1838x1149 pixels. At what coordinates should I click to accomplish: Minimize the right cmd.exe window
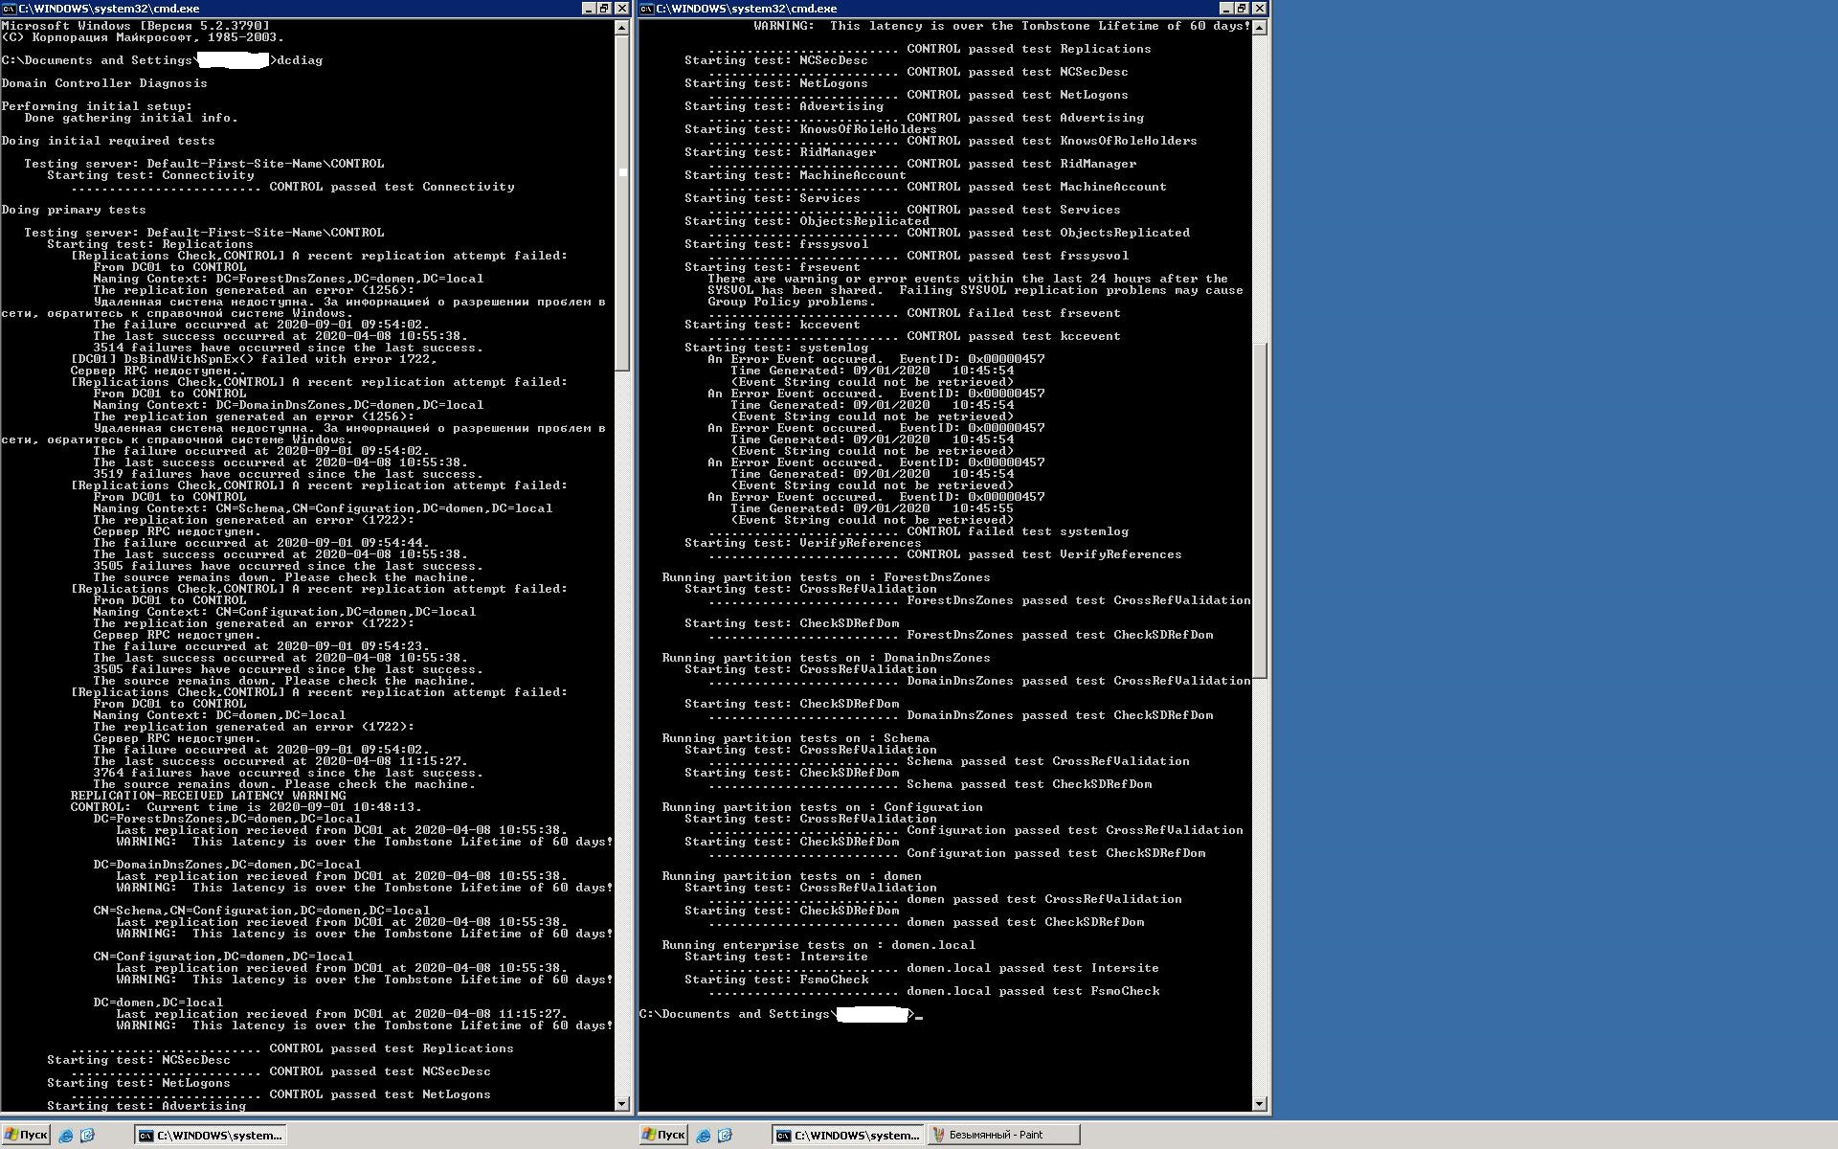[x=1226, y=9]
